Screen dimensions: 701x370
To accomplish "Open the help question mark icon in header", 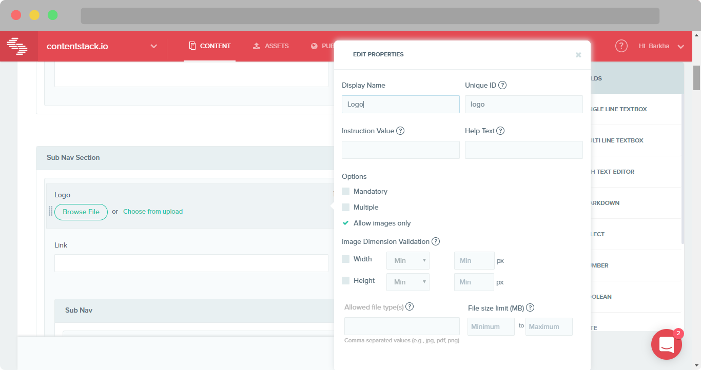I will (x=621, y=46).
